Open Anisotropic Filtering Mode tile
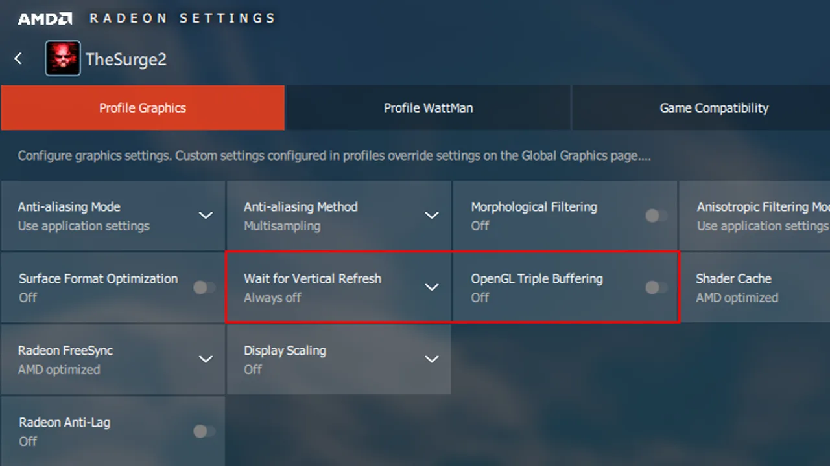Screen dimensions: 830x466 click(754, 216)
